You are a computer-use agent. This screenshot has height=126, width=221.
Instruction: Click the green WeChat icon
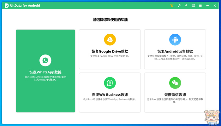point(175,83)
